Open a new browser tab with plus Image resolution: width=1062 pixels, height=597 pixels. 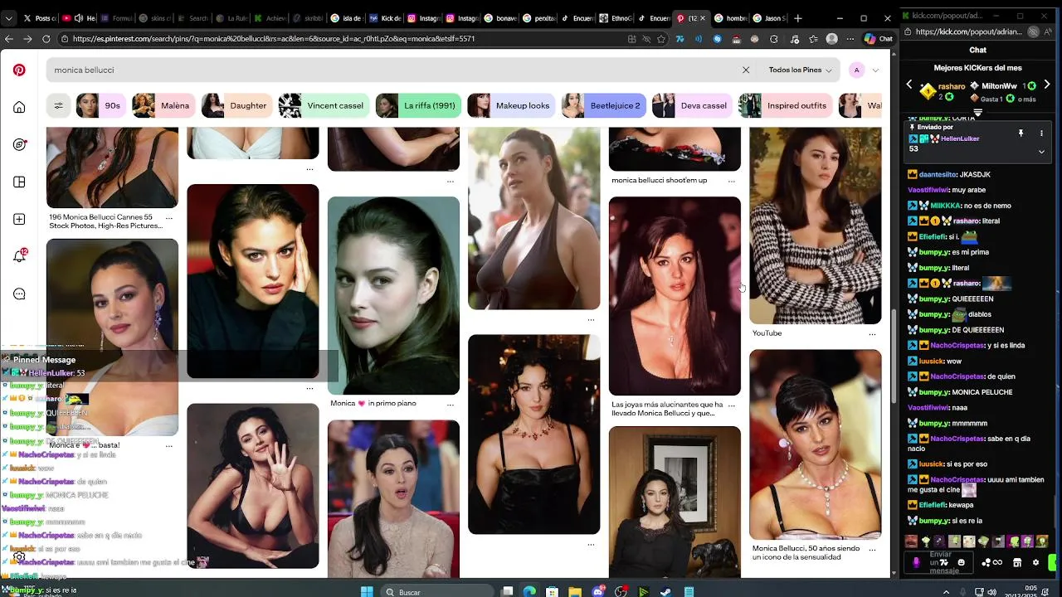(x=797, y=17)
